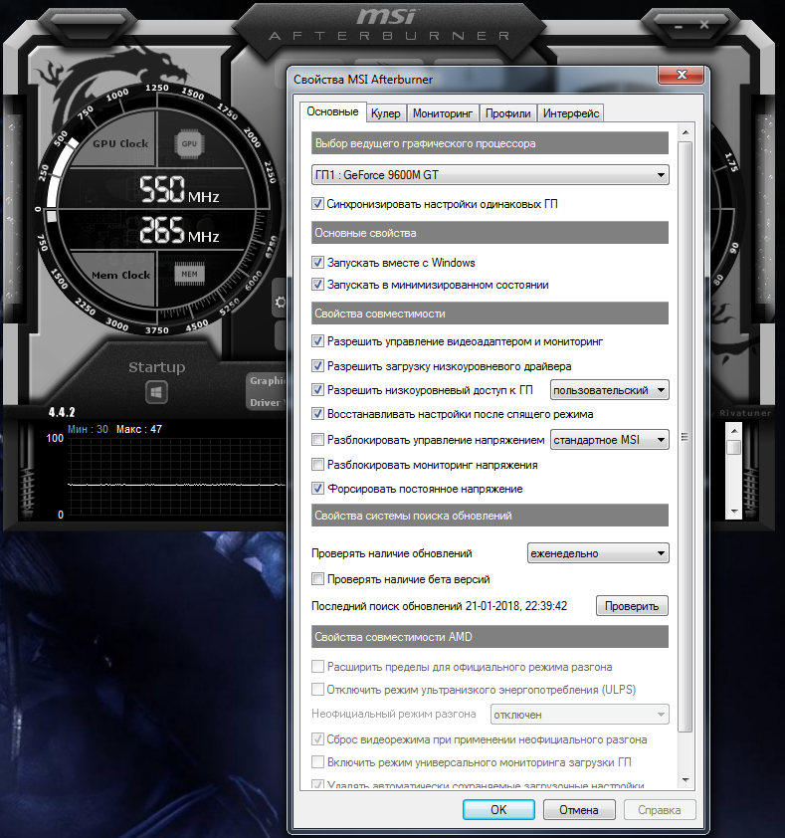Toggle Разрешить управление видеоадаптером и мониторинг
Viewport: 785px width, 838px height.
318,341
